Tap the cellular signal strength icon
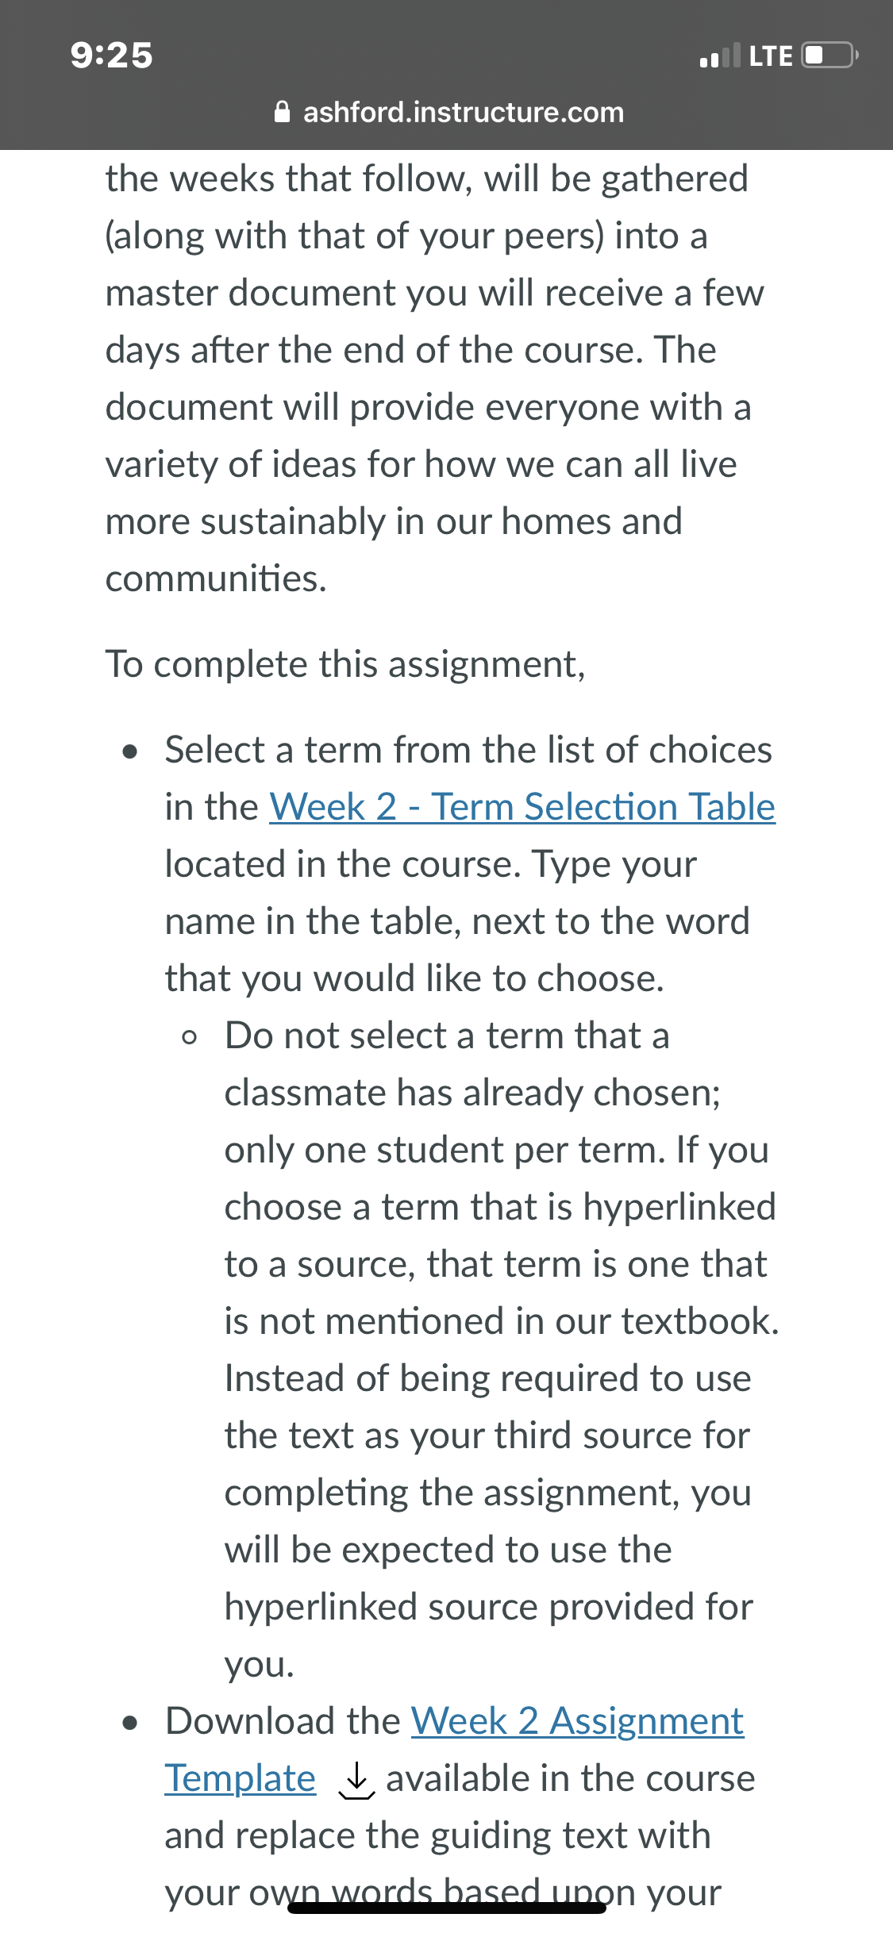 [720, 56]
